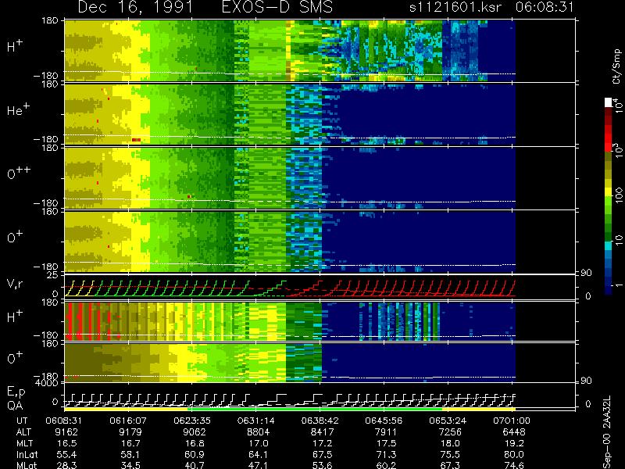Click InLat value "80.0"
This screenshot has height=469, width=625.
click(513, 454)
